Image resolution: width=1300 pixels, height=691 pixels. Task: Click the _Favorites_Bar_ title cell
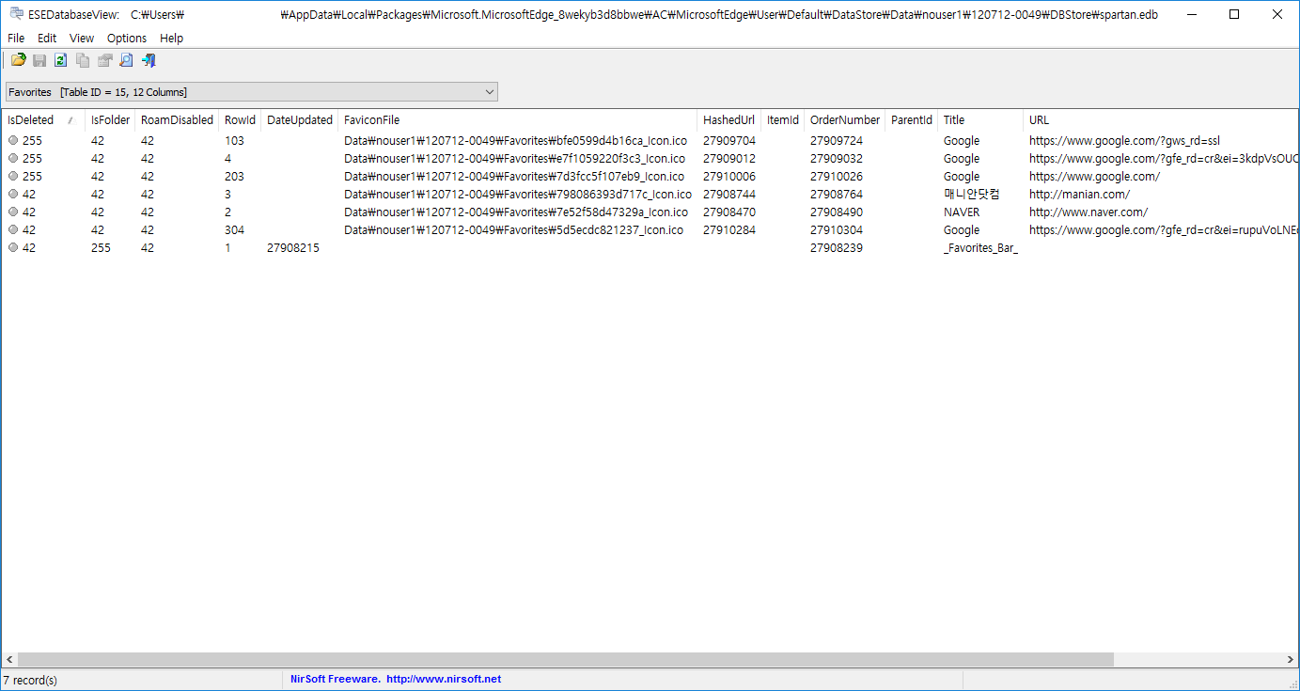(980, 247)
